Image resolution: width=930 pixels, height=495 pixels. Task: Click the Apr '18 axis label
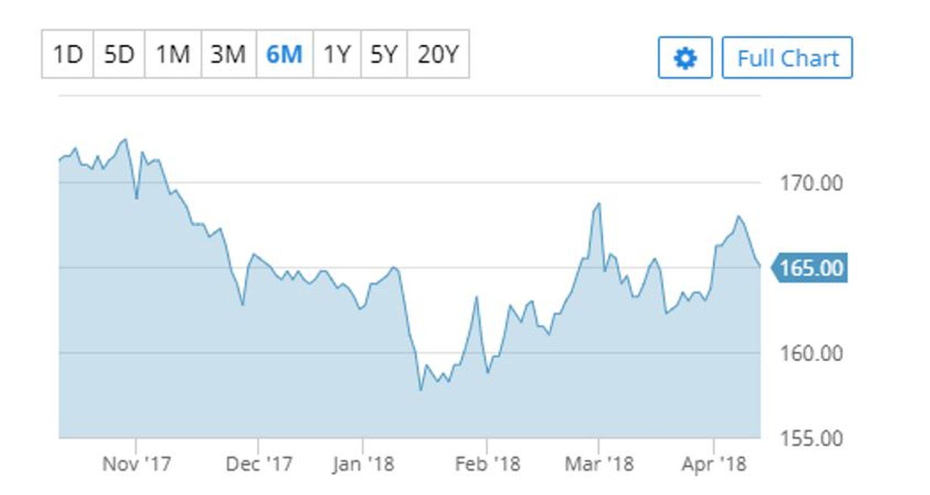714,464
